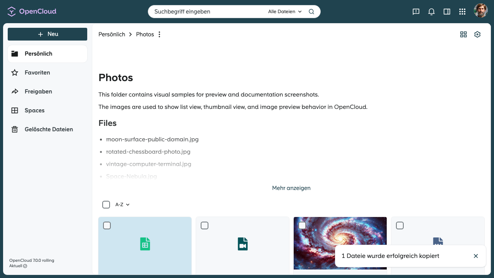This screenshot has height=278, width=494.
Task: Expand readme with Mehr anzeigen
Action: pos(291,188)
